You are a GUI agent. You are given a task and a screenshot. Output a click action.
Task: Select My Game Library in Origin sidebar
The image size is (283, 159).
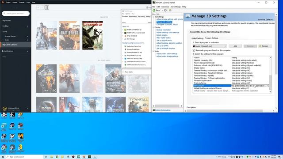[15, 45]
